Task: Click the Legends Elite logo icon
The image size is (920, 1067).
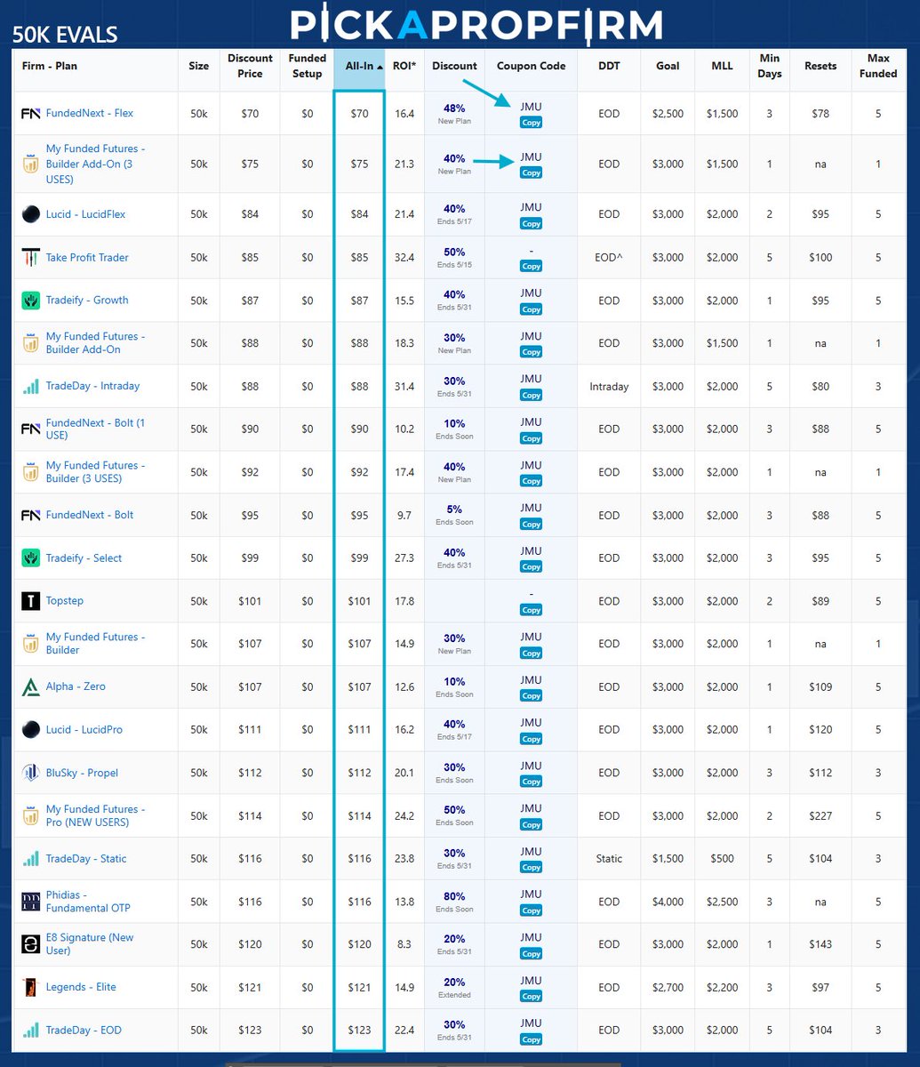Action: tap(30, 987)
